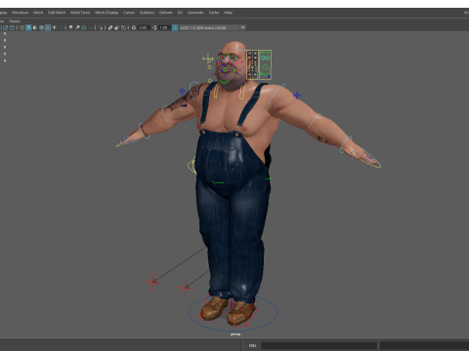The image size is (469, 351).
Task: Select the blue cross control at character's left shoulder
Action: click(297, 96)
